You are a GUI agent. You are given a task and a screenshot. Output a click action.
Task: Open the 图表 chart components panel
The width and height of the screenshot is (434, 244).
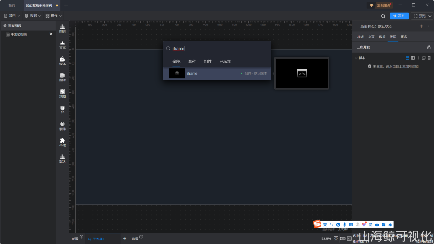coord(63,29)
